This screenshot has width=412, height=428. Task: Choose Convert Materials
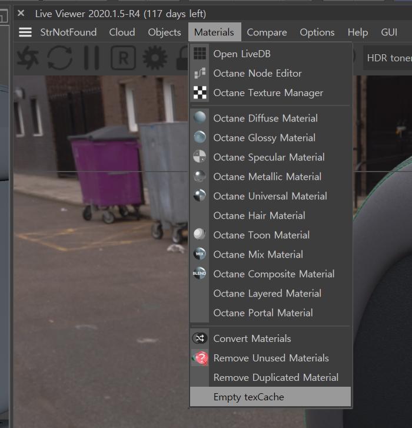[x=270, y=338]
